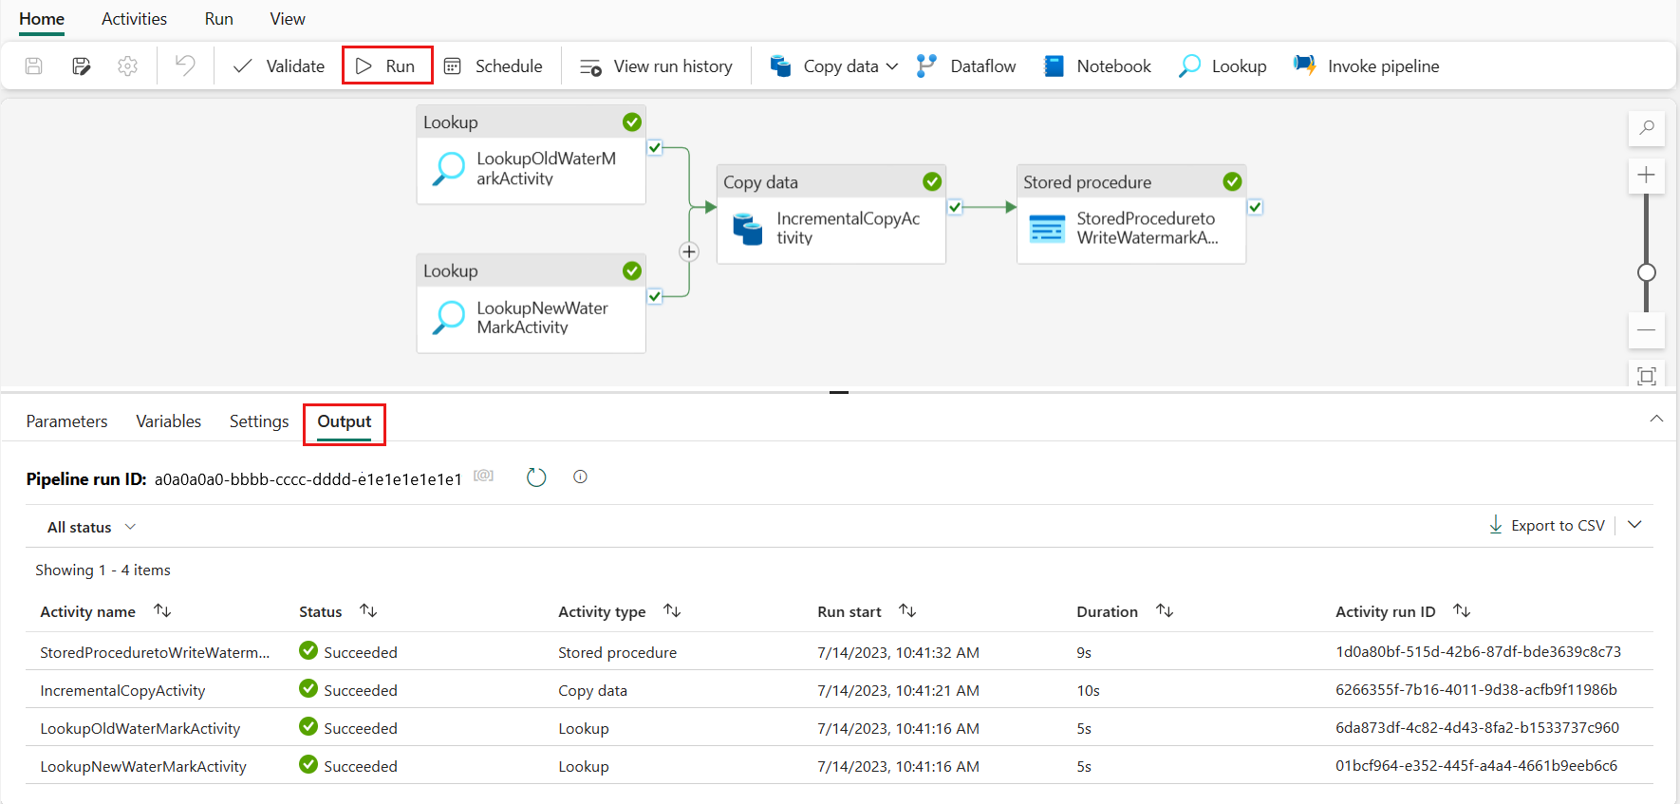Validate the pipeline
This screenshot has width=1680, height=804.
click(279, 66)
